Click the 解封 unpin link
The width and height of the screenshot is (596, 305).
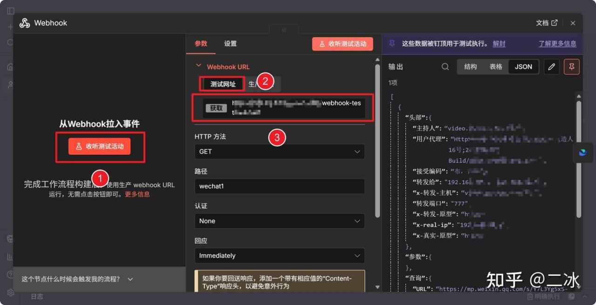tap(499, 44)
